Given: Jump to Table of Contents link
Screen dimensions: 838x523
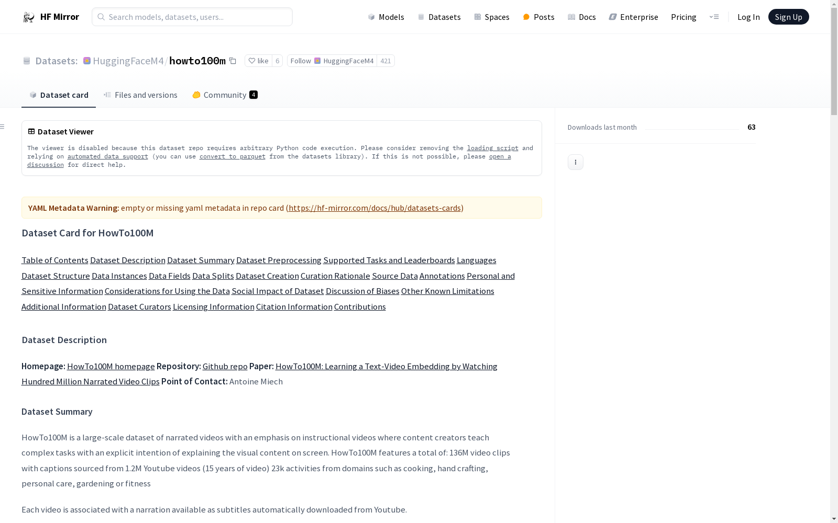Looking at the screenshot, I should (x=55, y=260).
